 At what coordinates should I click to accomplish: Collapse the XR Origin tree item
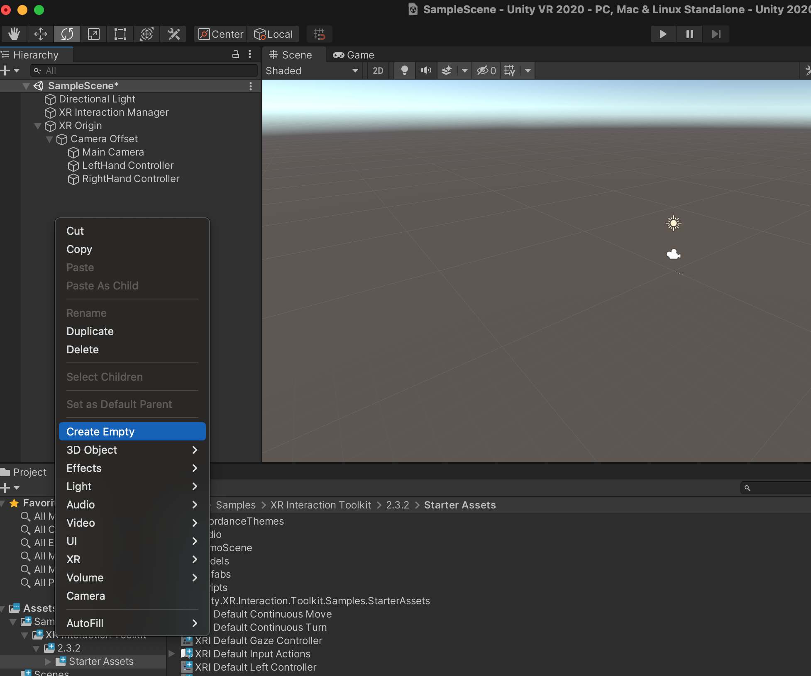(38, 126)
